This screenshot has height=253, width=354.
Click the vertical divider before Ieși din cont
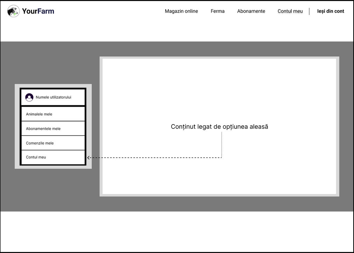[x=309, y=11]
